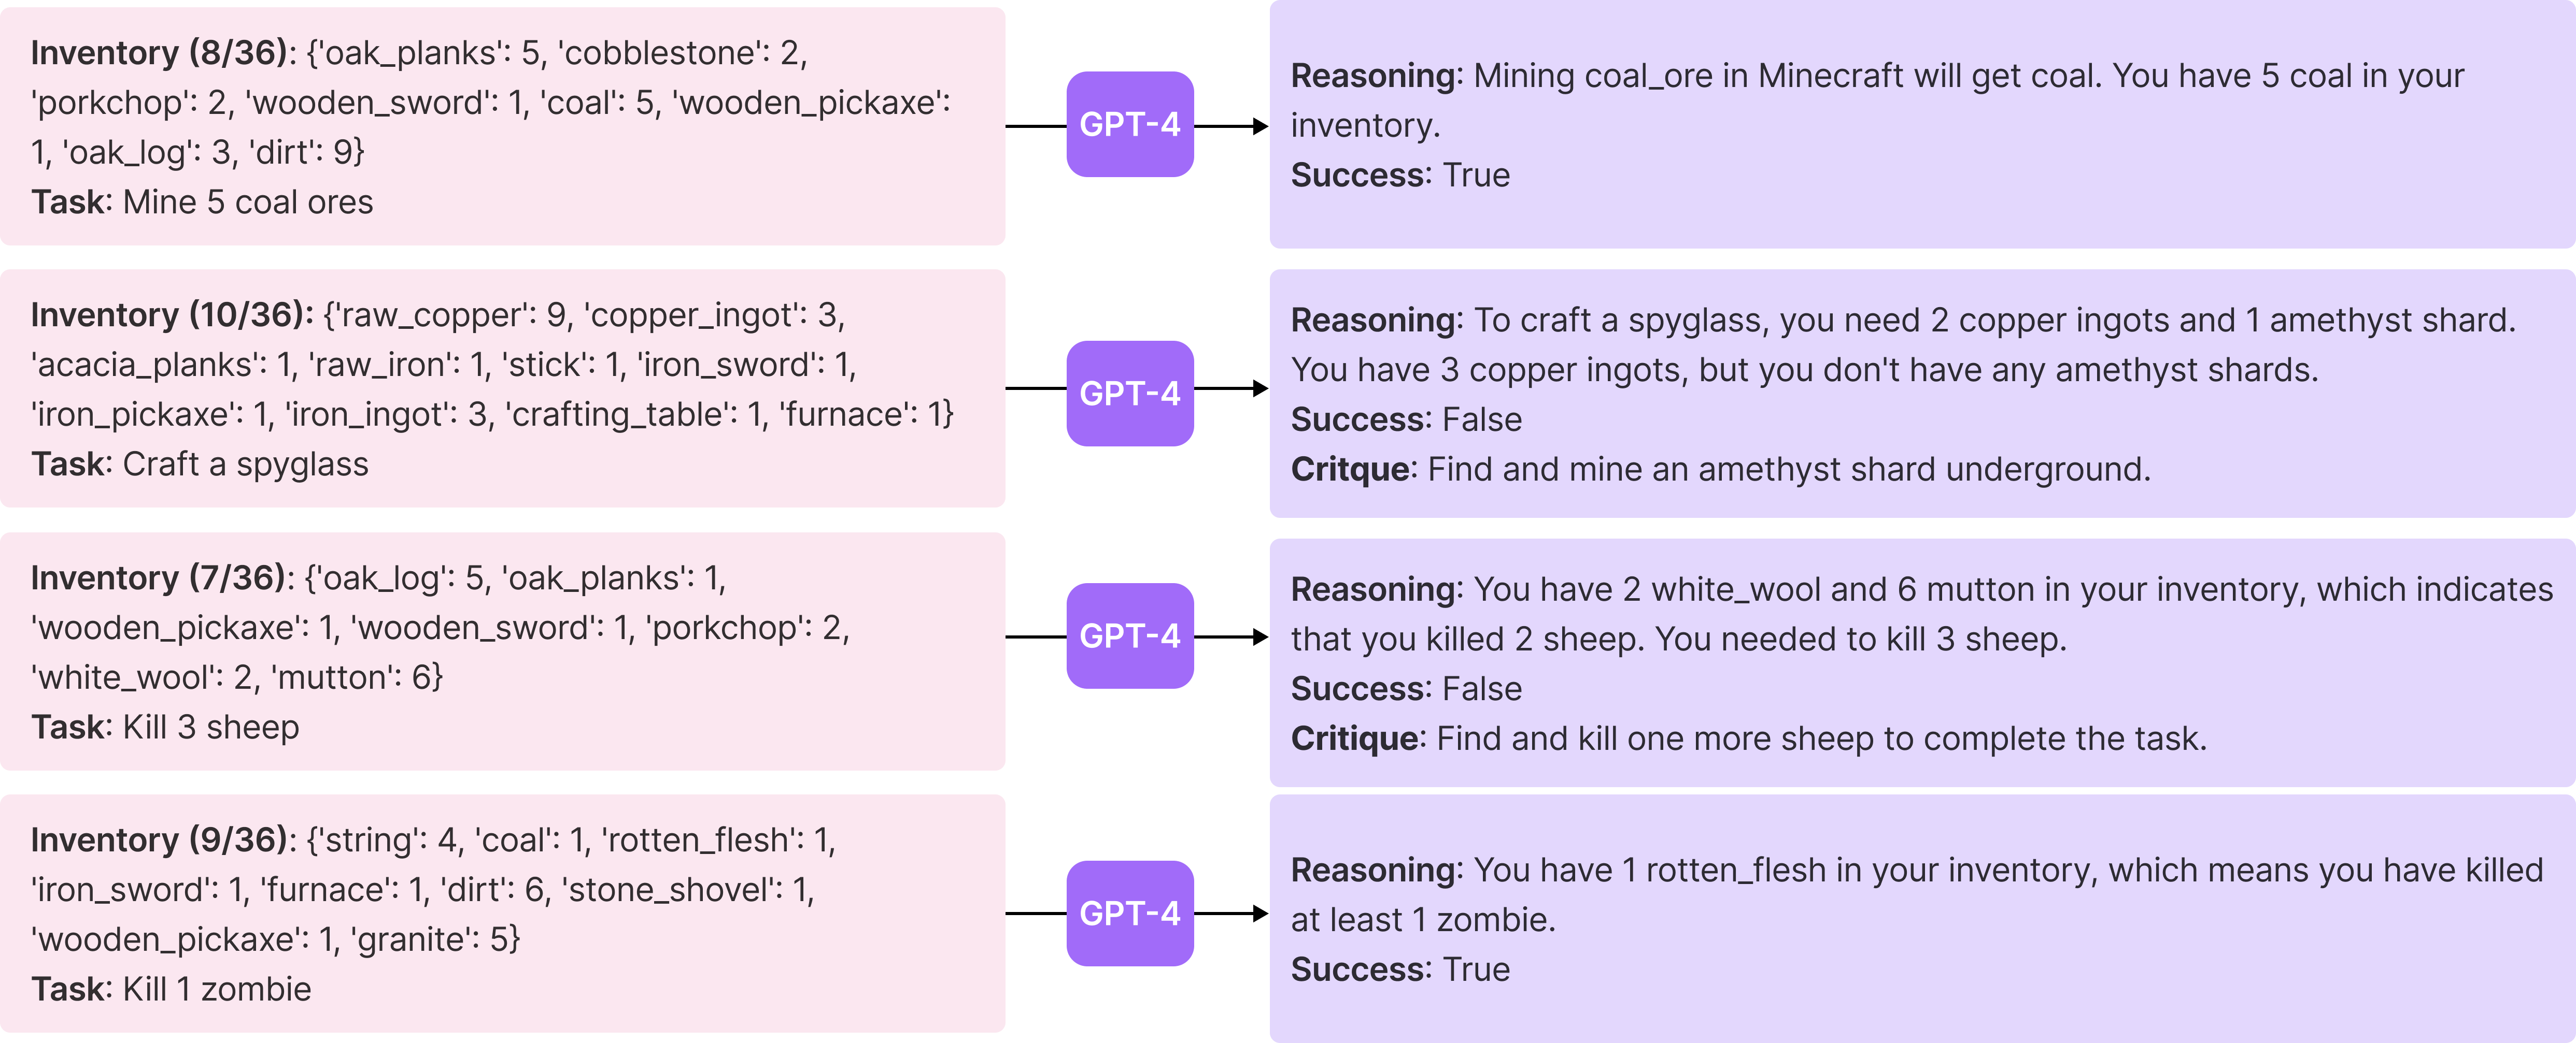This screenshot has height=1043, width=2576.
Task: Click the arrow after the last GPT-4 box
Action: (1231, 913)
